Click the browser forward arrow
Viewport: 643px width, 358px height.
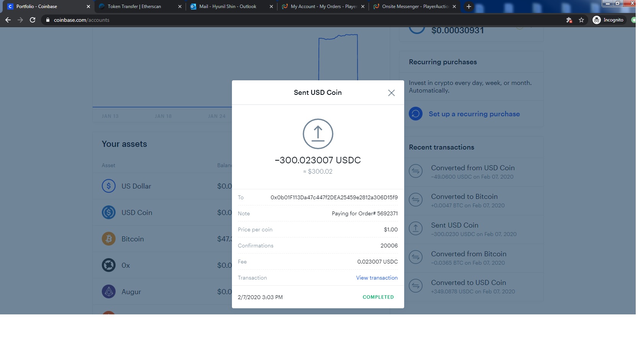[x=20, y=20]
